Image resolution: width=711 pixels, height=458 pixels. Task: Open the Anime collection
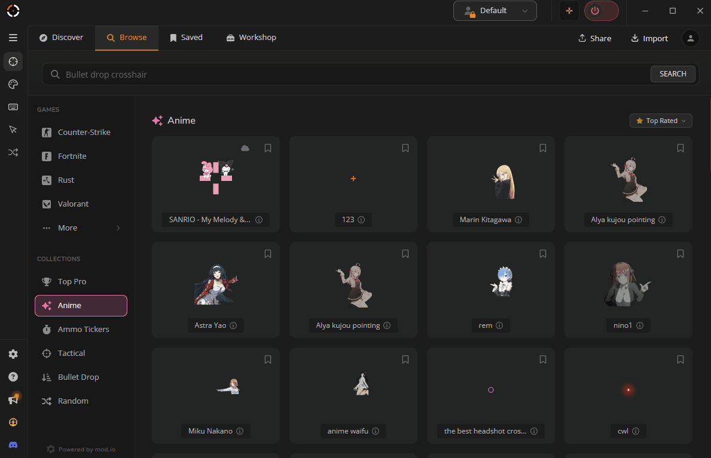click(81, 306)
